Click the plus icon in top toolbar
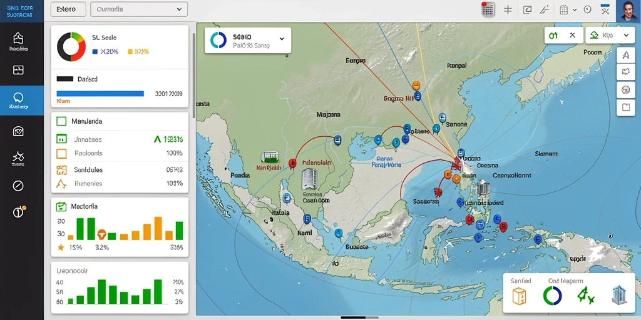Screen dimensions: 641x320 (508, 10)
